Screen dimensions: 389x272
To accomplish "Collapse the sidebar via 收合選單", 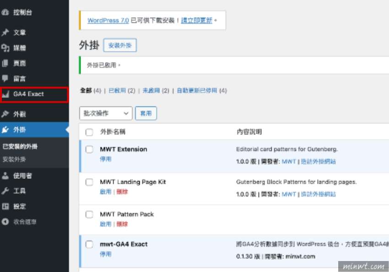I will (25, 221).
